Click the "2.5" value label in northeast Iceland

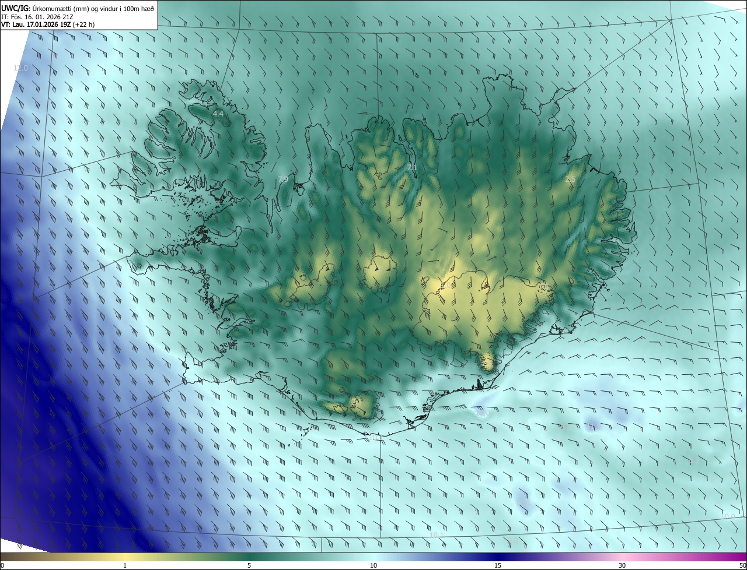pos(571,179)
